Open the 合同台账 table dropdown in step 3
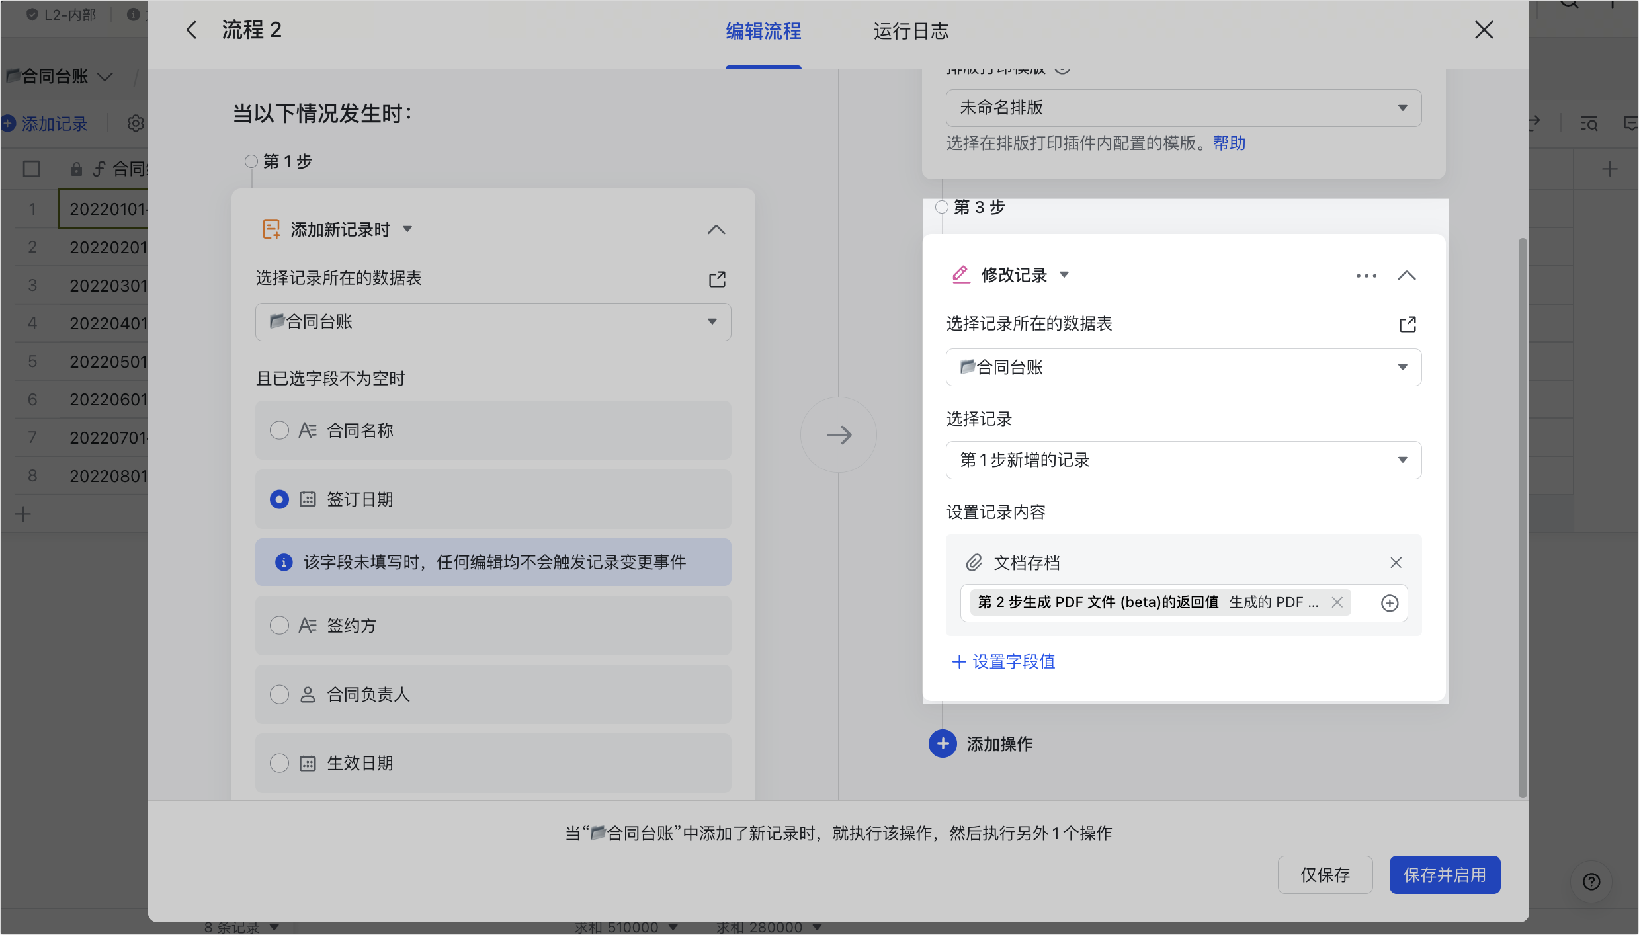The width and height of the screenshot is (1639, 935). (x=1183, y=367)
